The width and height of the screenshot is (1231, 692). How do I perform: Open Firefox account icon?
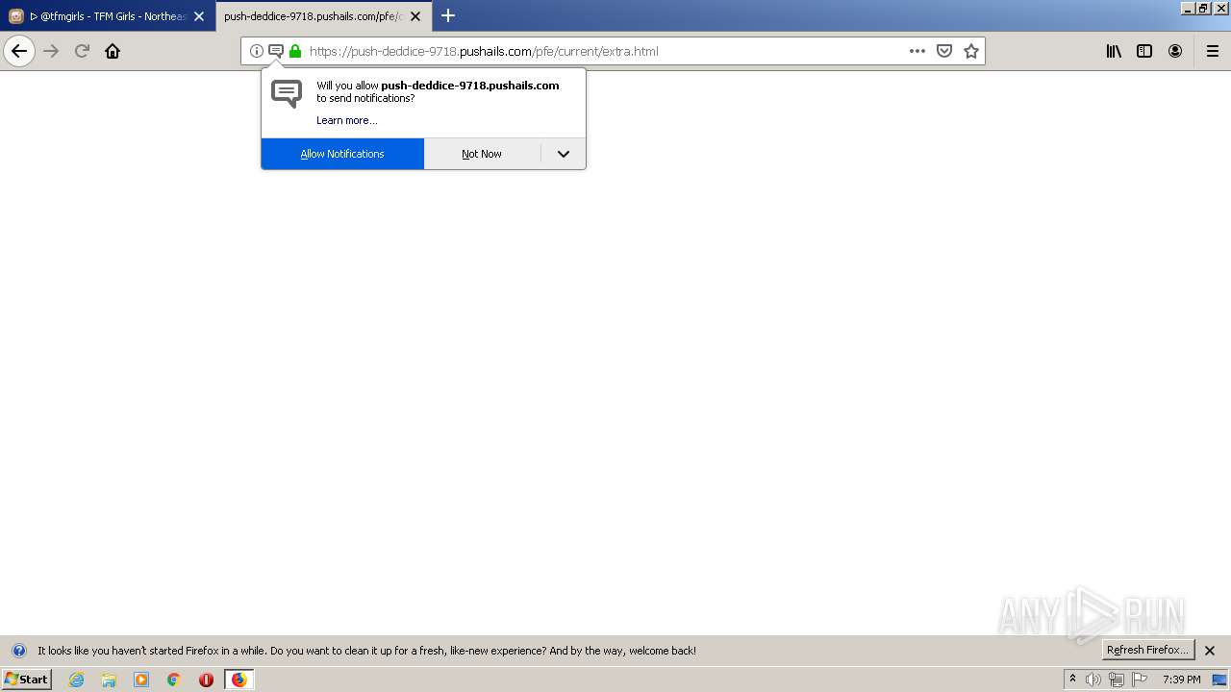[1175, 51]
